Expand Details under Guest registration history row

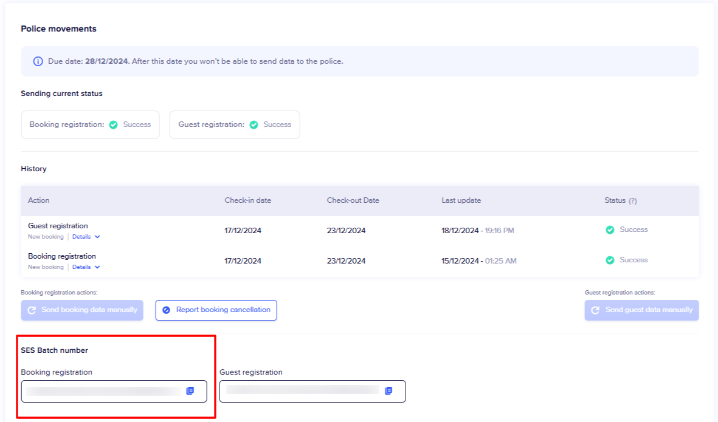point(86,237)
